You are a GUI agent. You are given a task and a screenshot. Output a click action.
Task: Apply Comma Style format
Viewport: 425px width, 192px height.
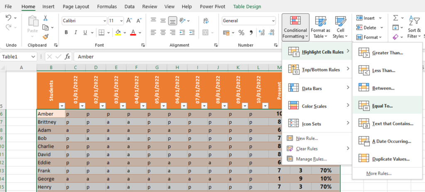[251, 33]
